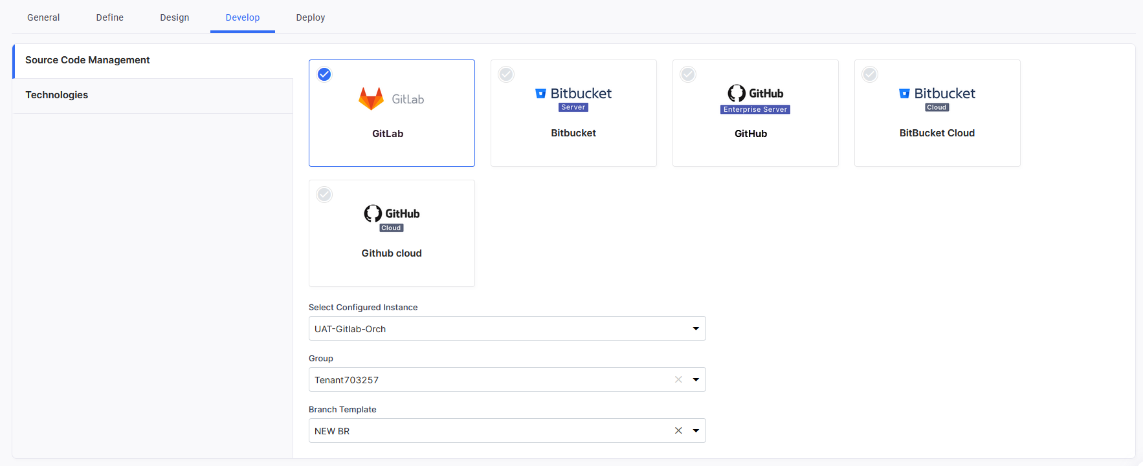1143x466 pixels.
Task: Click the BitBucket Cloud card label
Action: [x=937, y=133]
